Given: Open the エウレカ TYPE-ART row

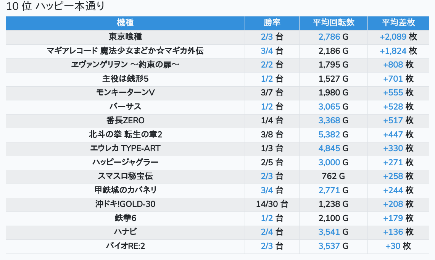Looking at the screenshot, I should click(x=125, y=149).
